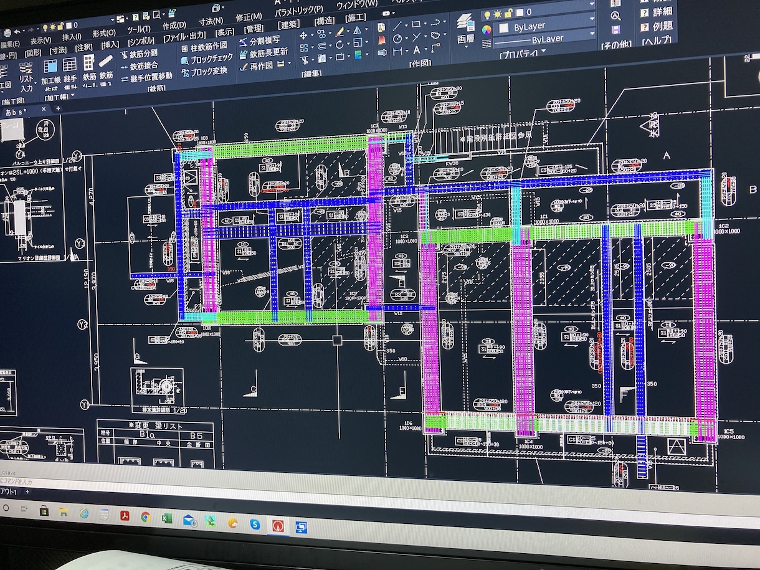
Task: Open Google Chrome from the taskbar
Action: point(145,517)
